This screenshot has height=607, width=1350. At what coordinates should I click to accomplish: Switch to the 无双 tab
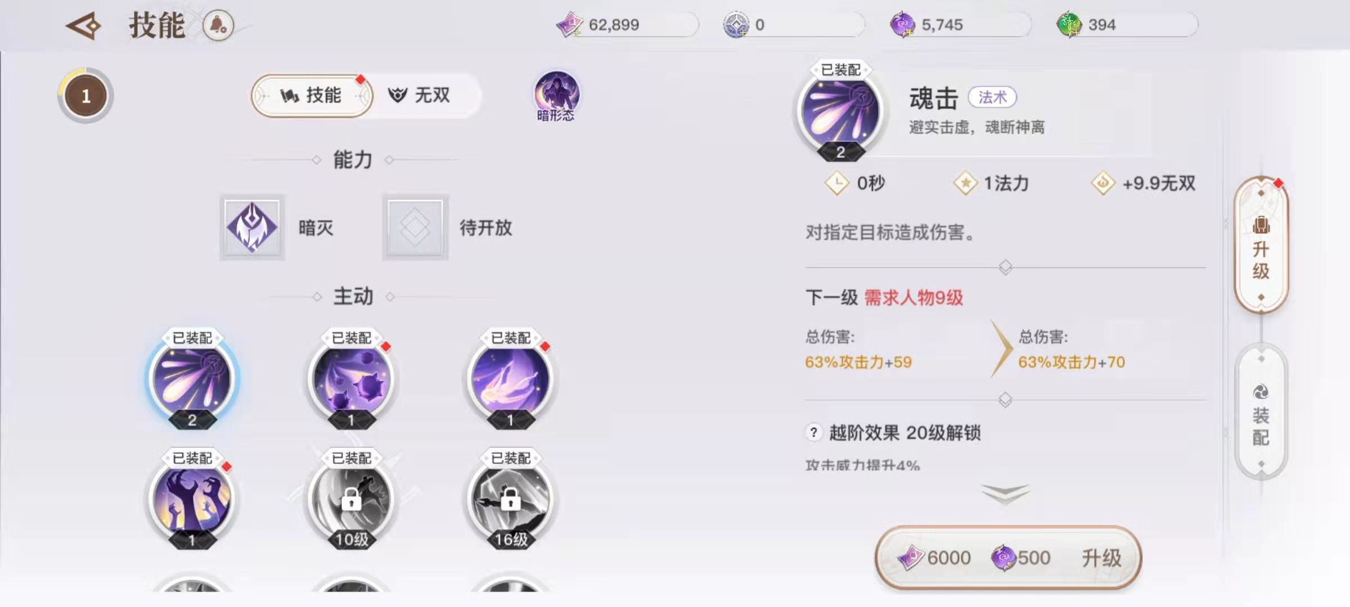420,96
